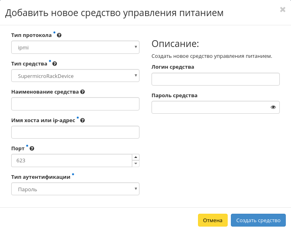Image resolution: width=291 pixels, height=231 pixels.
Task: Open the Тип аутентификации dropdown
Action: tap(75, 189)
